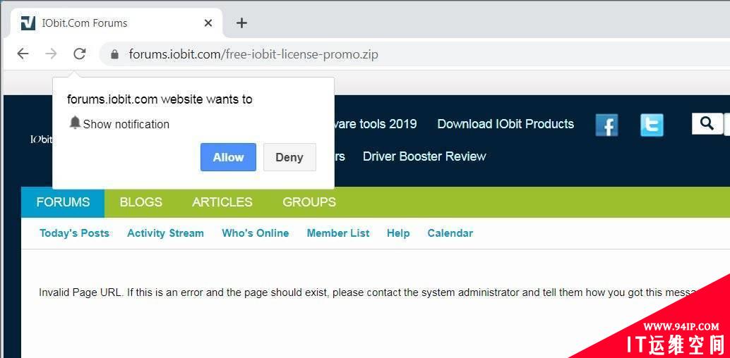The height and width of the screenshot is (358, 730).
Task: Open Member List link
Action: 338,233
